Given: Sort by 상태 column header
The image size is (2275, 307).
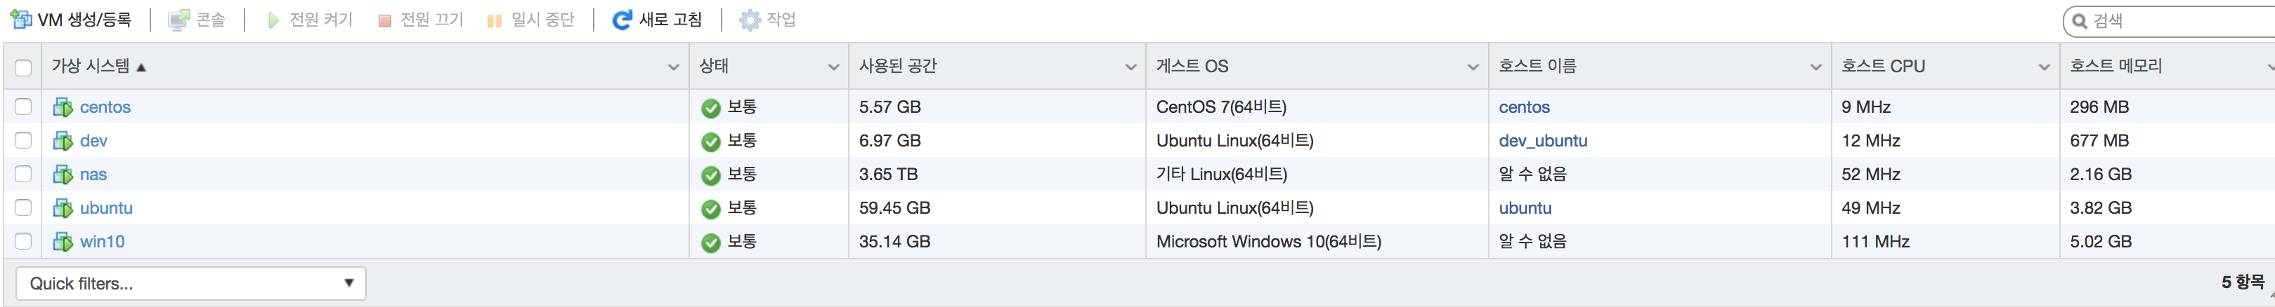Looking at the screenshot, I should [714, 66].
